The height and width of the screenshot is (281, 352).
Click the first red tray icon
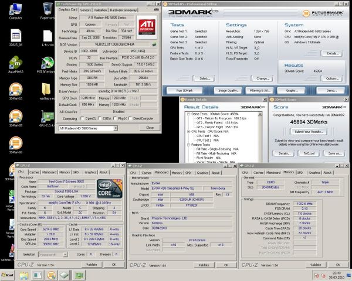317,275
